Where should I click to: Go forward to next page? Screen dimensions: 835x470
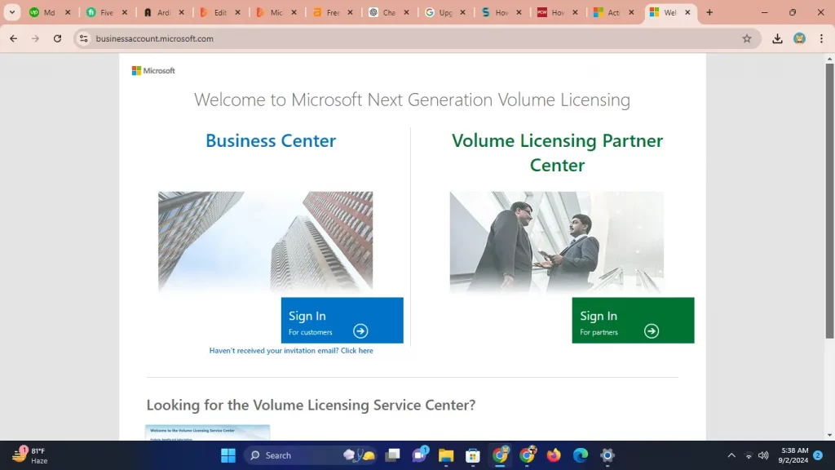coord(35,38)
